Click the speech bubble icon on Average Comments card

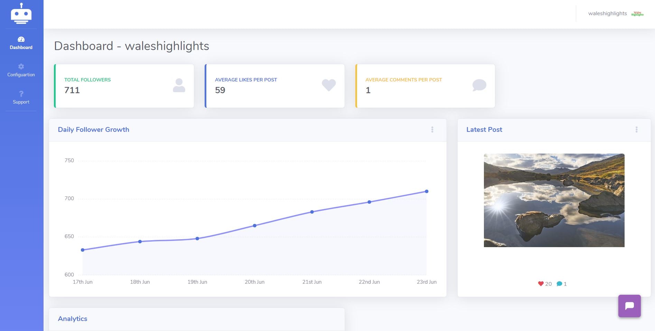tap(479, 85)
